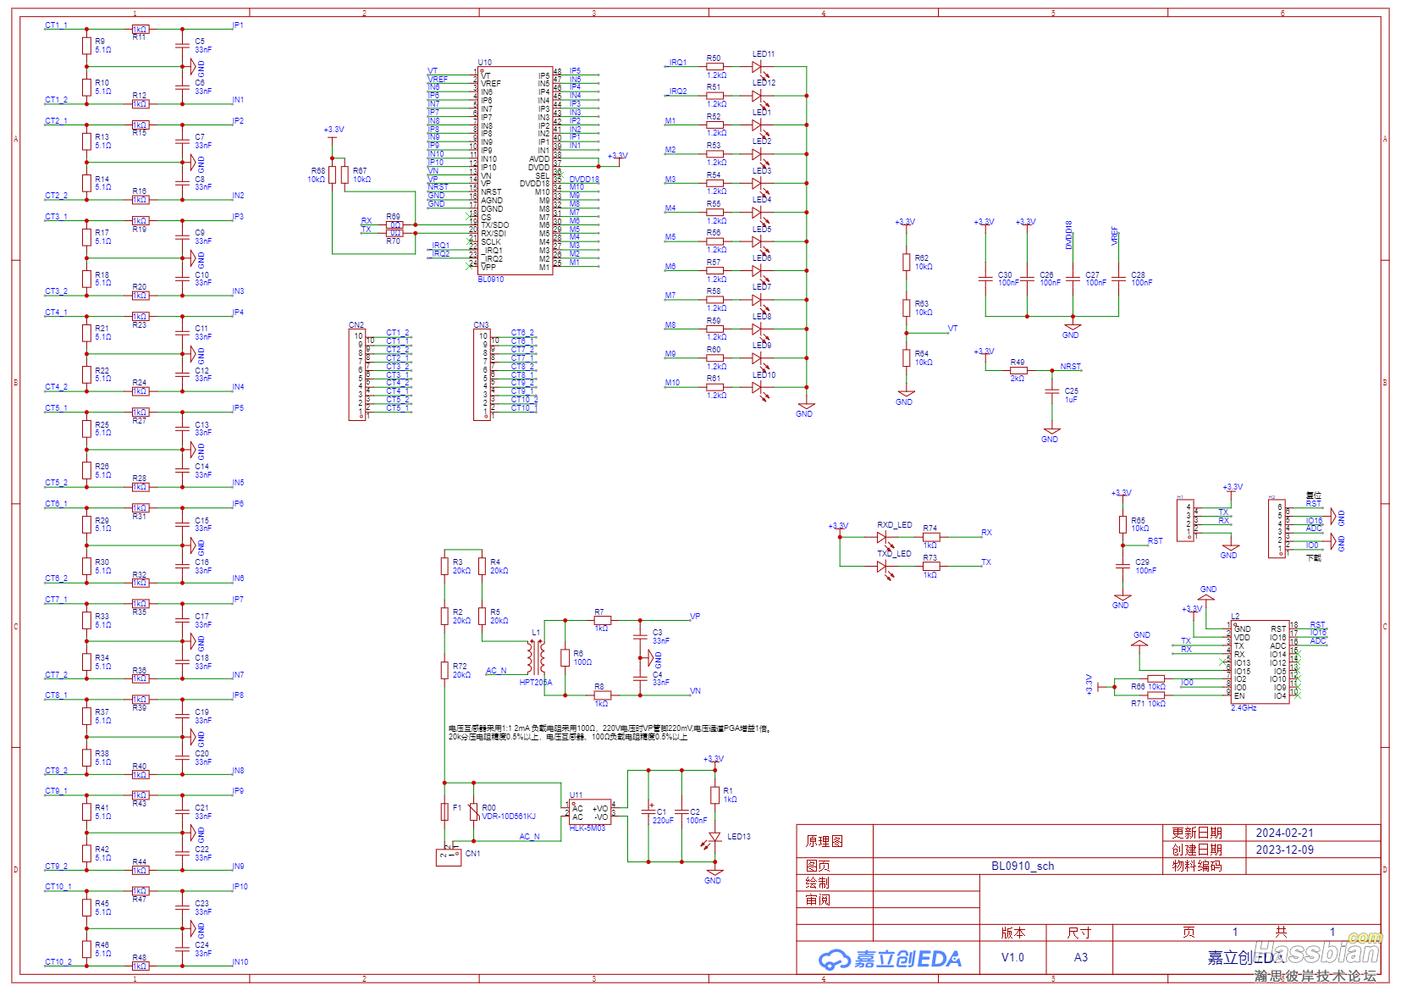Select capacitor C3 33nF

pyautogui.click(x=641, y=637)
